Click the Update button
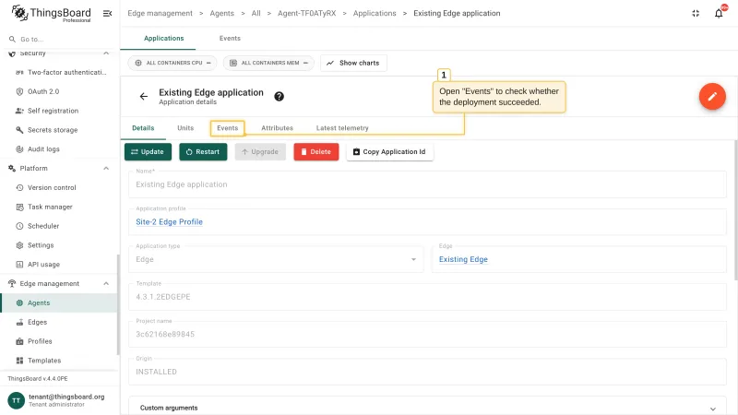 coord(148,151)
